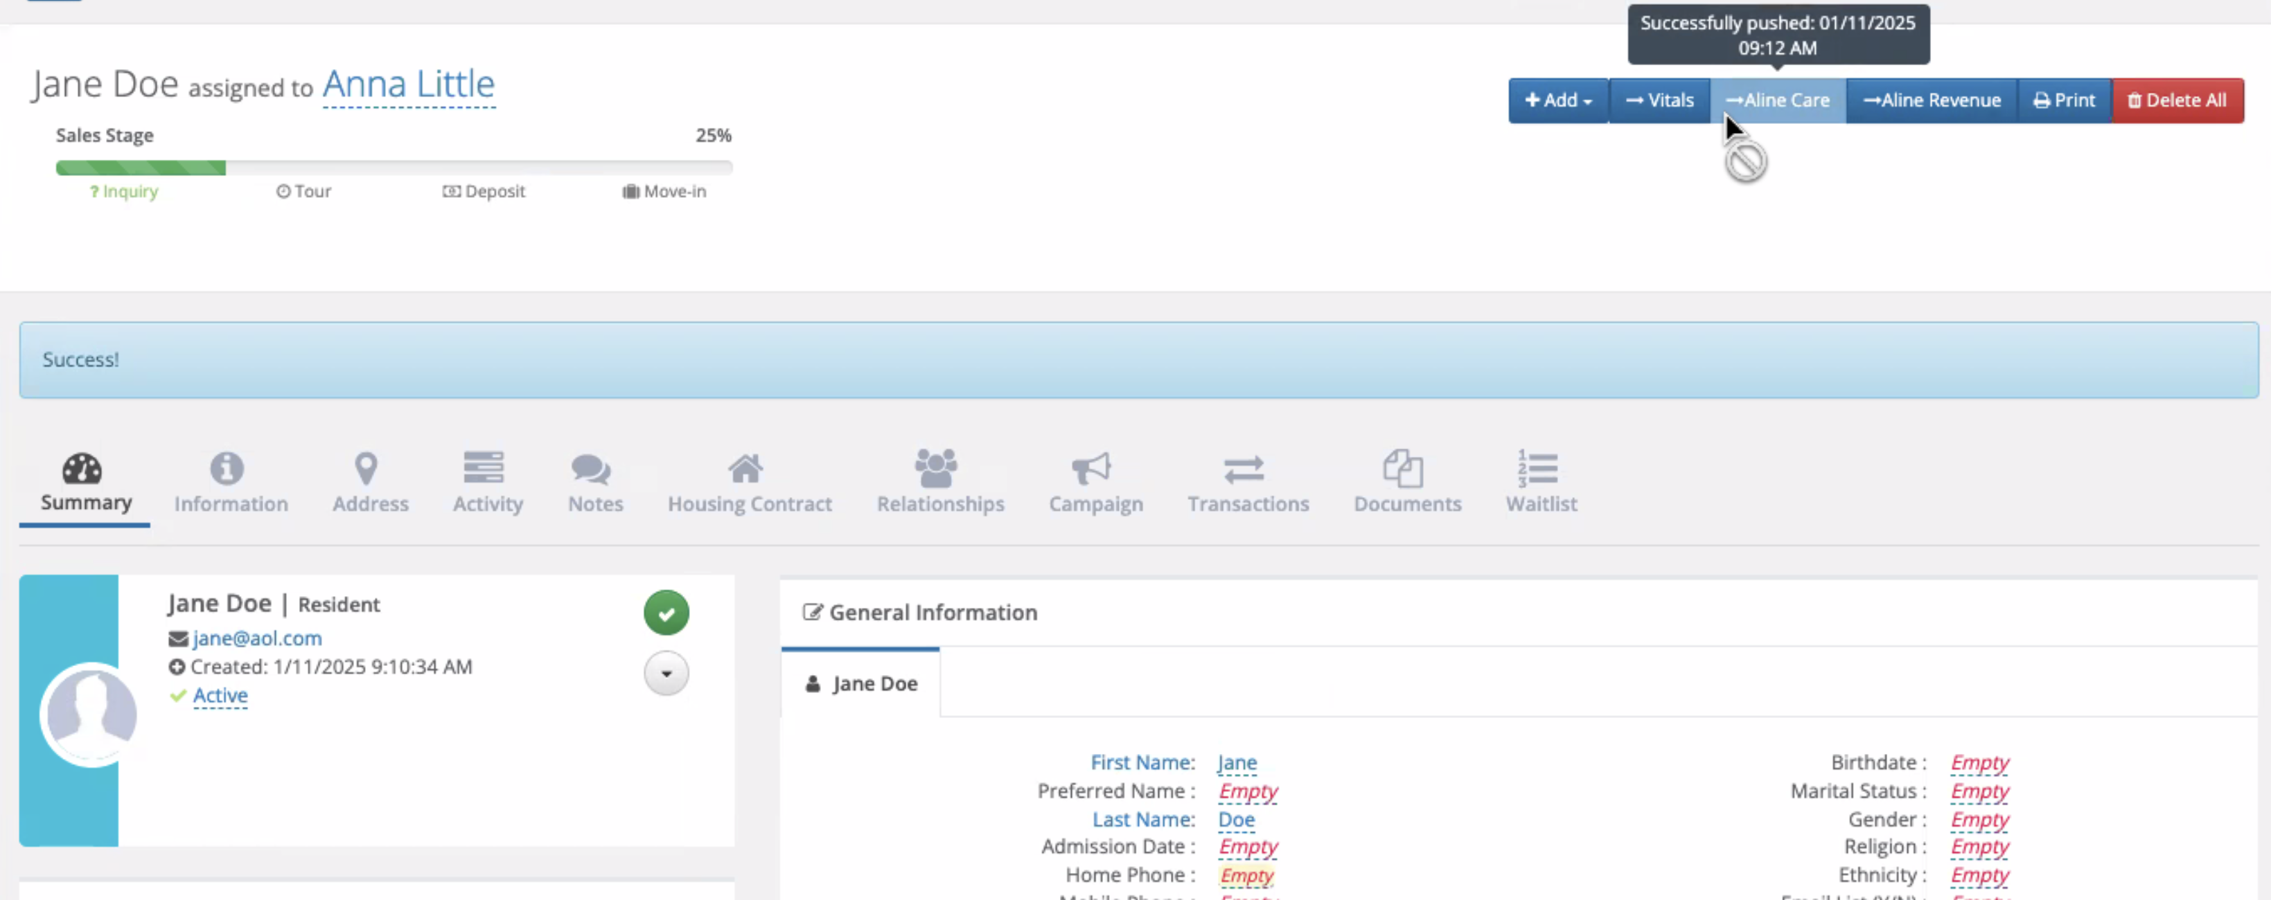Open the Campaign megaphone icon
Screen dimensions: 2271x900
coord(1091,469)
